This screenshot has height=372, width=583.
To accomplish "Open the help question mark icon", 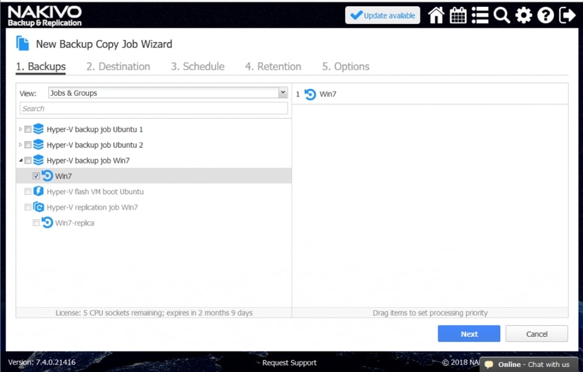I will [x=545, y=15].
